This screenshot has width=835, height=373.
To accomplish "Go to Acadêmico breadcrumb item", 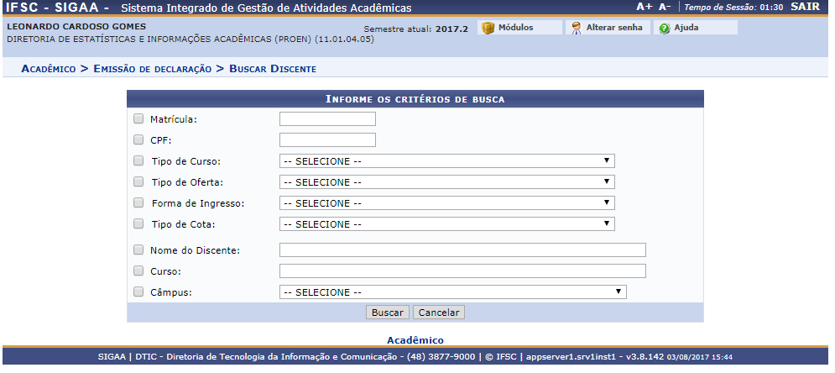I will (x=49, y=68).
